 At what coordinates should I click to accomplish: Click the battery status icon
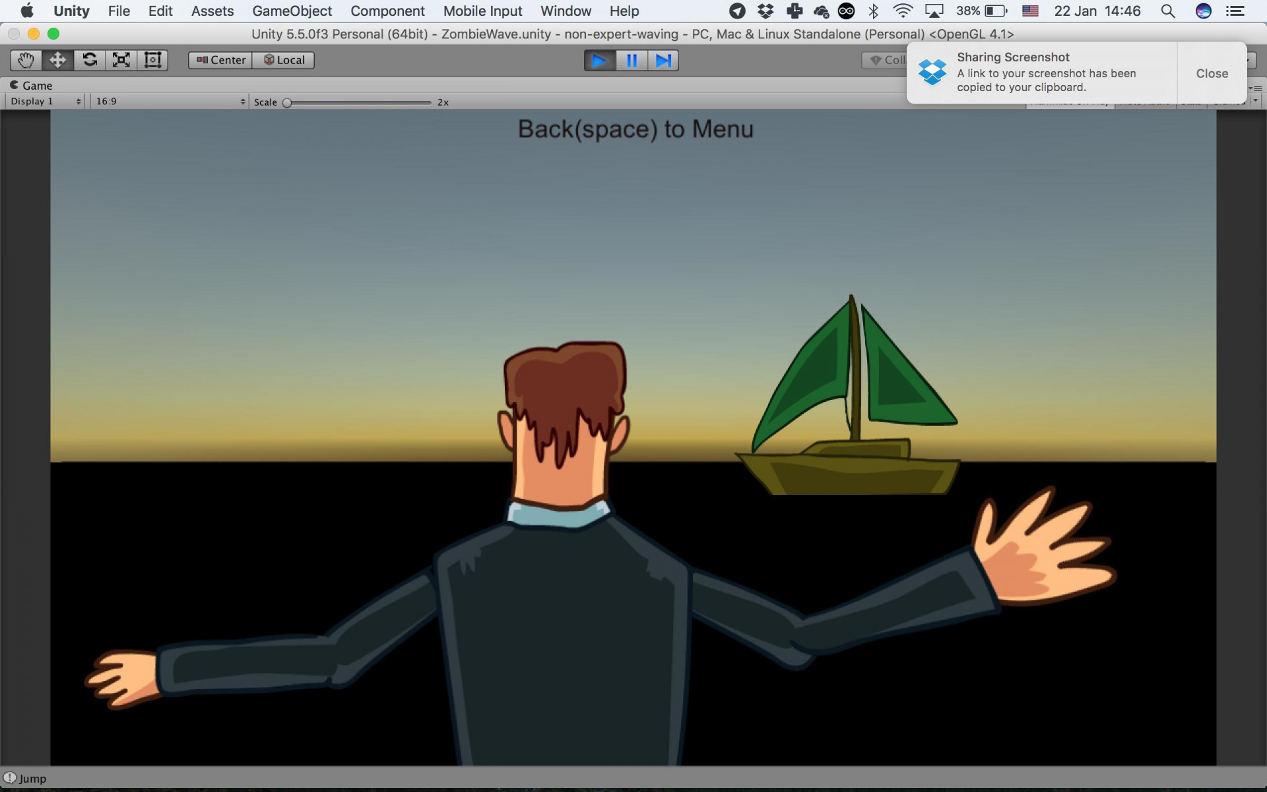996,11
